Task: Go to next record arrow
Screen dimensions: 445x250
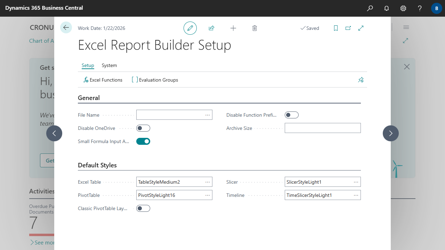Action: 391,133
